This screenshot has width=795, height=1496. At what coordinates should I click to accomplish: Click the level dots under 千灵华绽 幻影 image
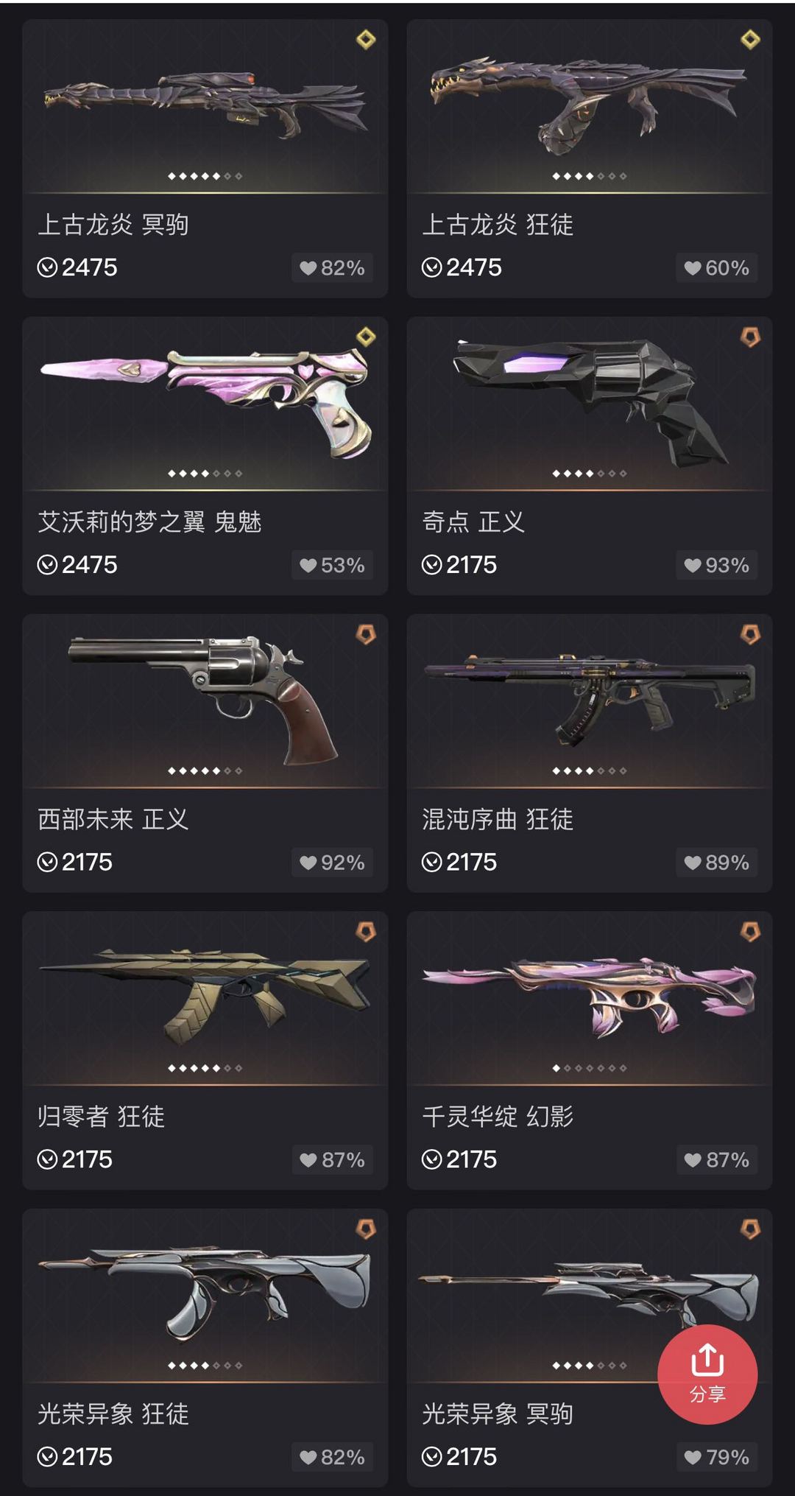pos(589,1068)
